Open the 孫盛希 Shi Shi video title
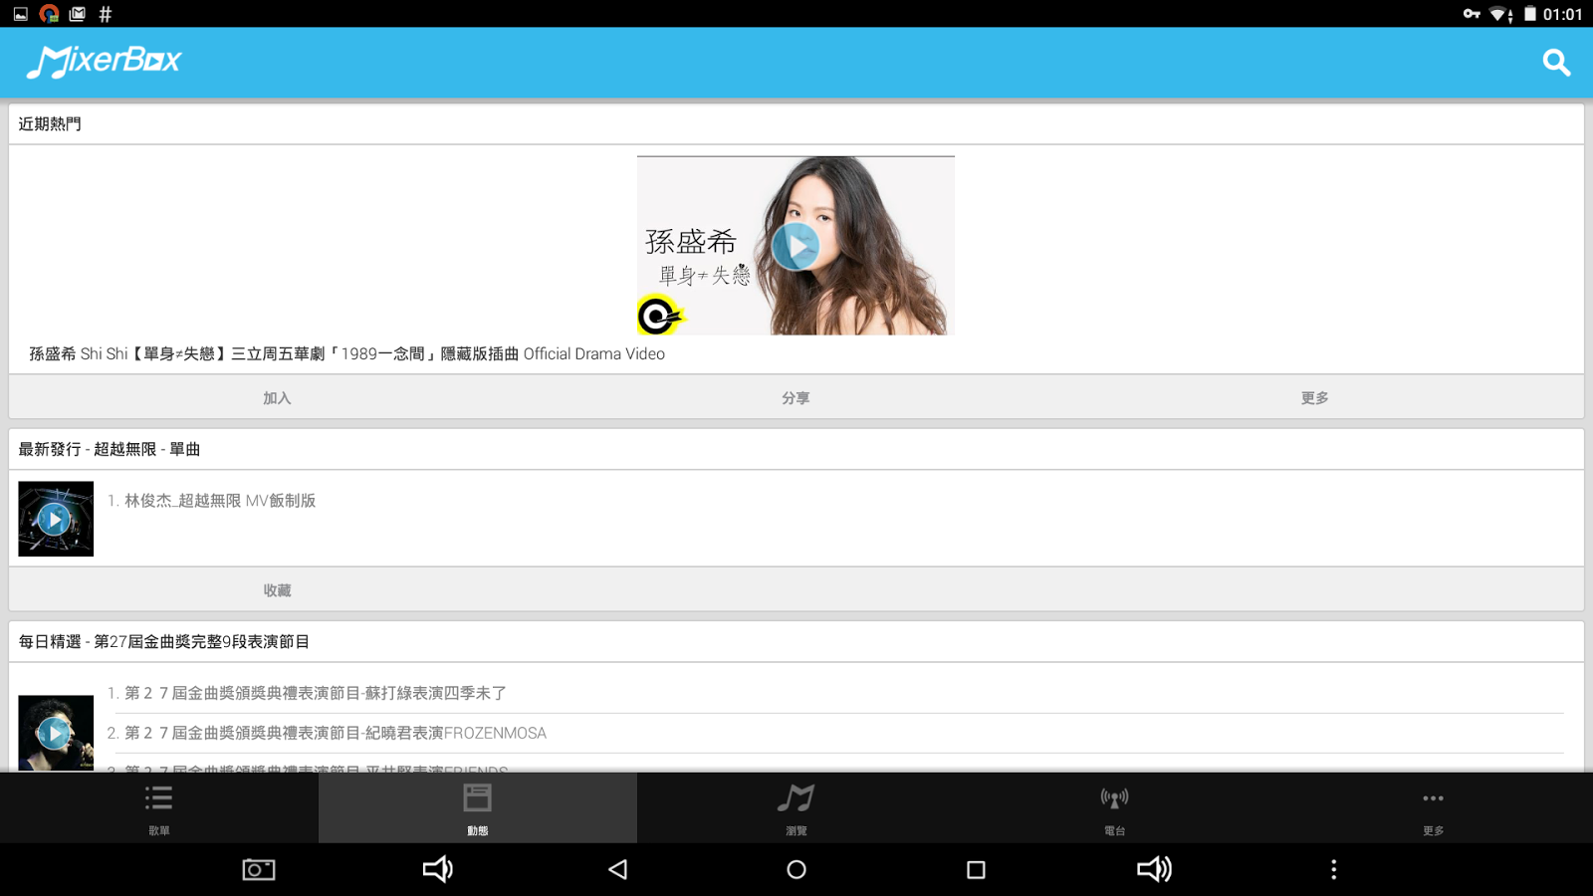1593x896 pixels. pyautogui.click(x=346, y=353)
